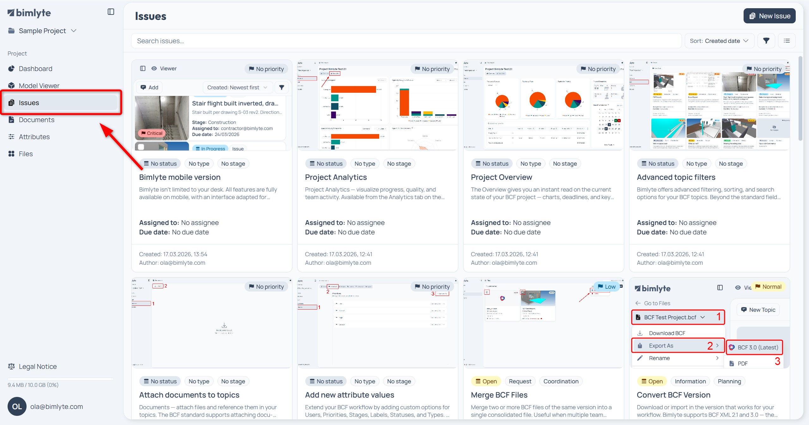The width and height of the screenshot is (809, 425).
Task: Open the Convert BCF Version thumbnail
Action: point(709,323)
